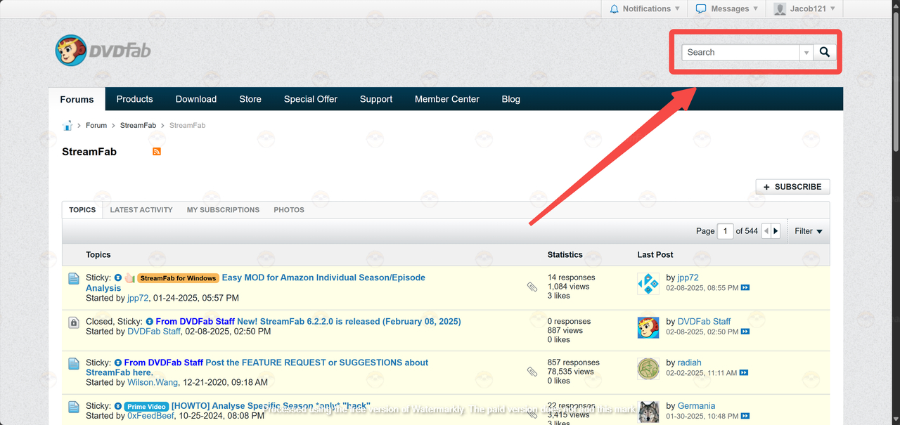Click topic icon of Easy MOD thread
The height and width of the screenshot is (425, 900).
point(74,279)
